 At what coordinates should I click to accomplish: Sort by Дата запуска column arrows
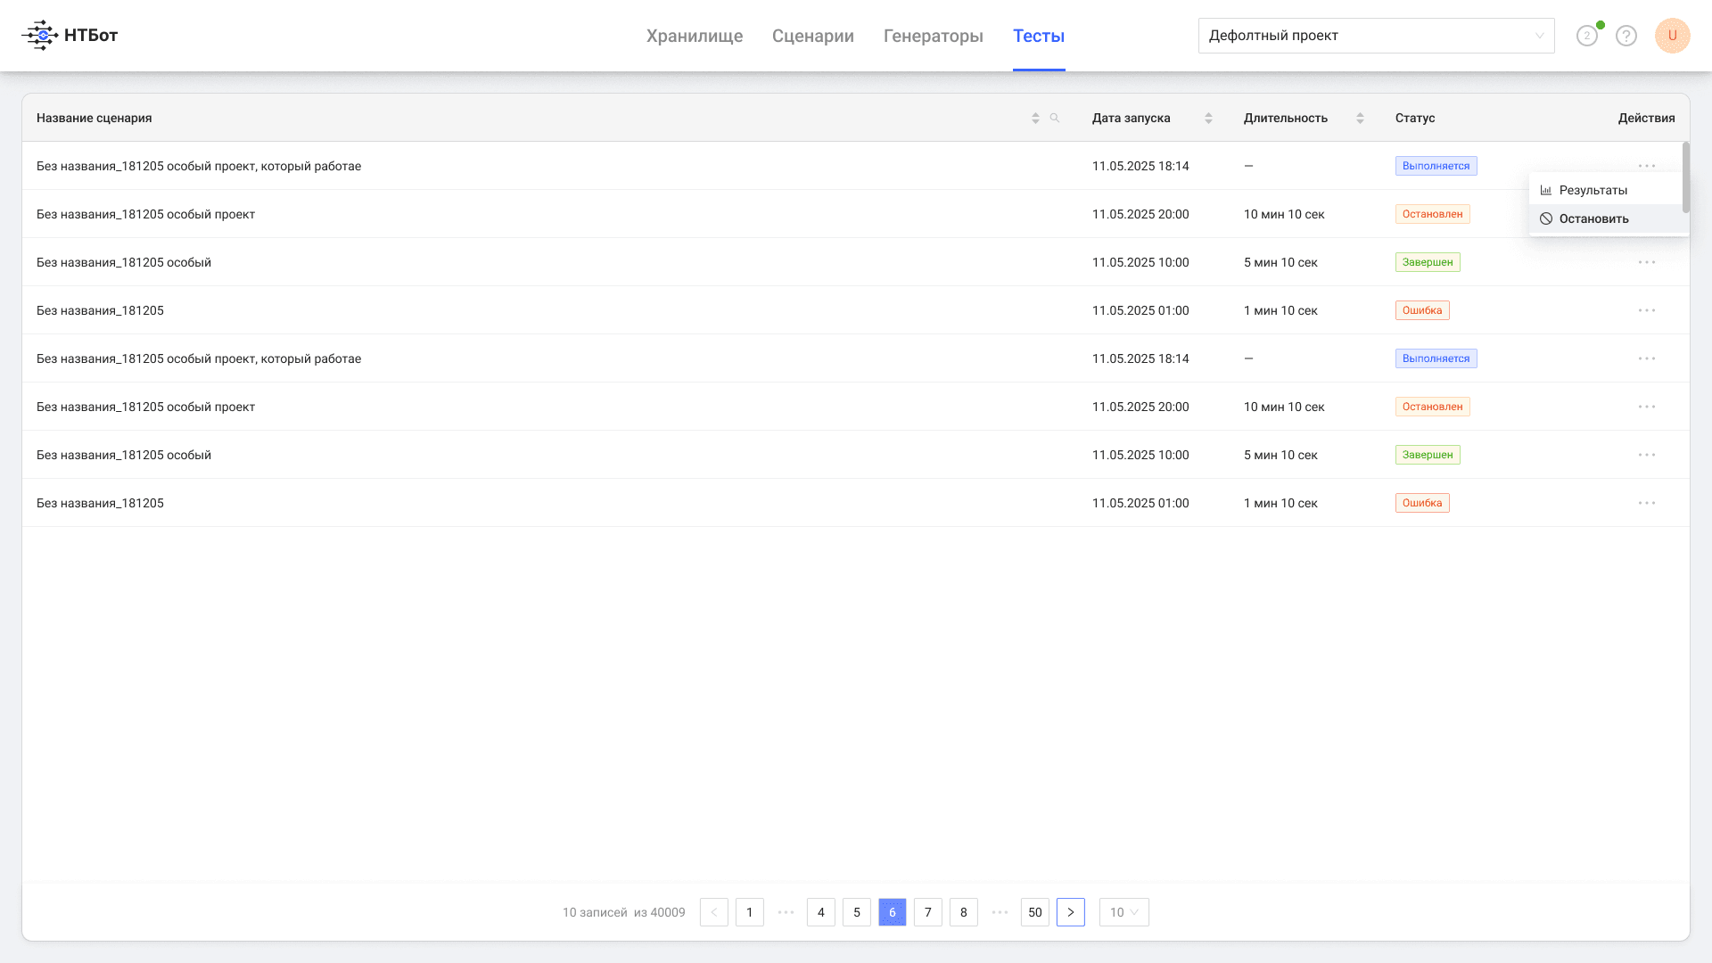click(x=1208, y=118)
